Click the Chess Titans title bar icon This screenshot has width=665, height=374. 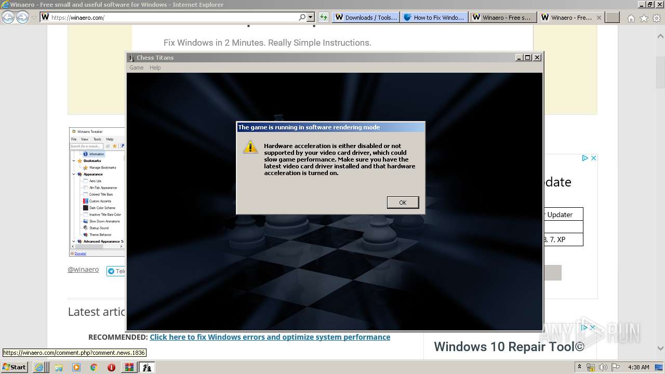131,58
